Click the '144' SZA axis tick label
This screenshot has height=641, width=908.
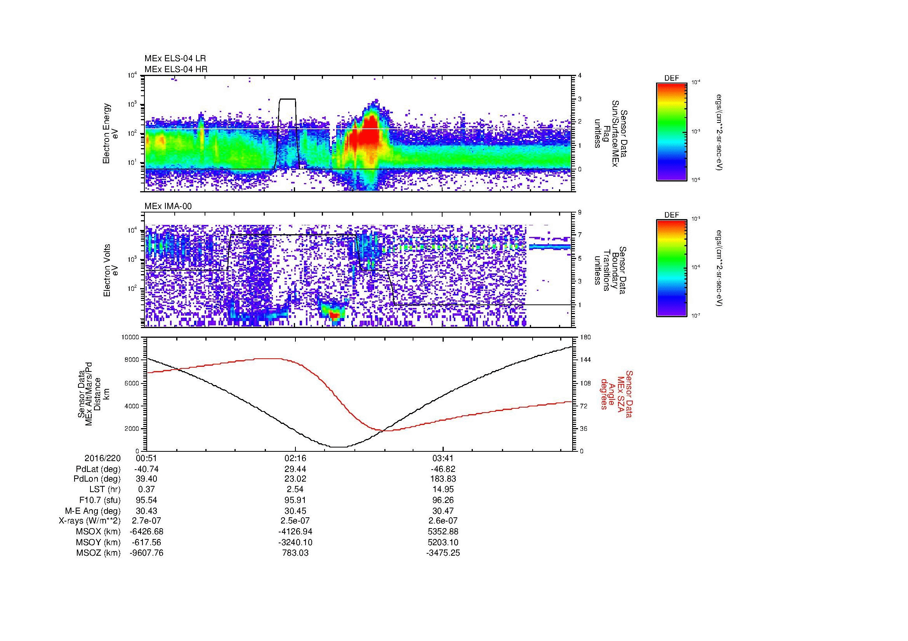click(585, 360)
